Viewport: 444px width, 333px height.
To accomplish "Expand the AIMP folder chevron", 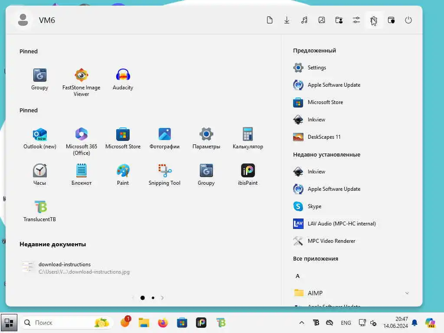I will pos(407,293).
